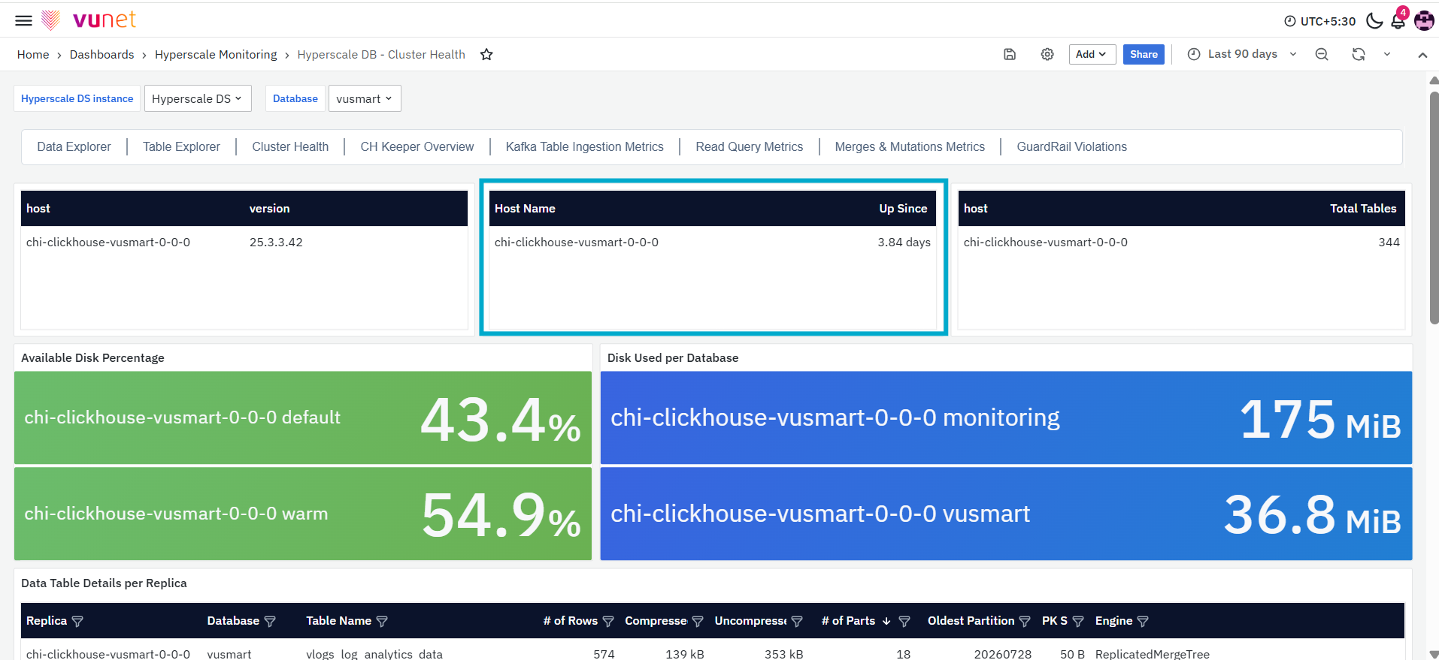Star the dashboard as favorite

coord(486,54)
